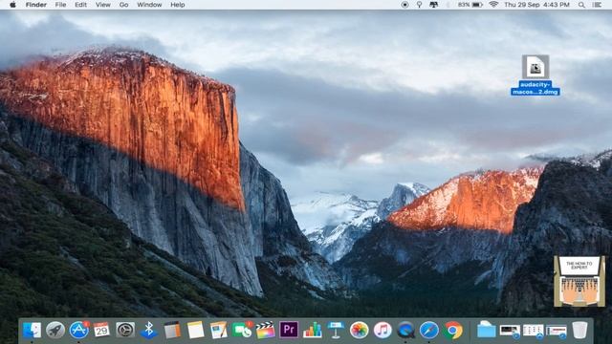Launch Final Cut Pro clapperboard icon
612x344 pixels.
pos(266,330)
